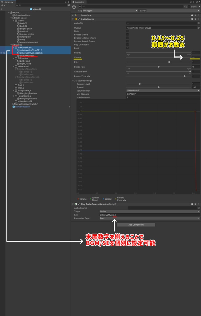Toggle the GameObject active checkbox
The image size is (201, 316).
[x=80, y=7]
